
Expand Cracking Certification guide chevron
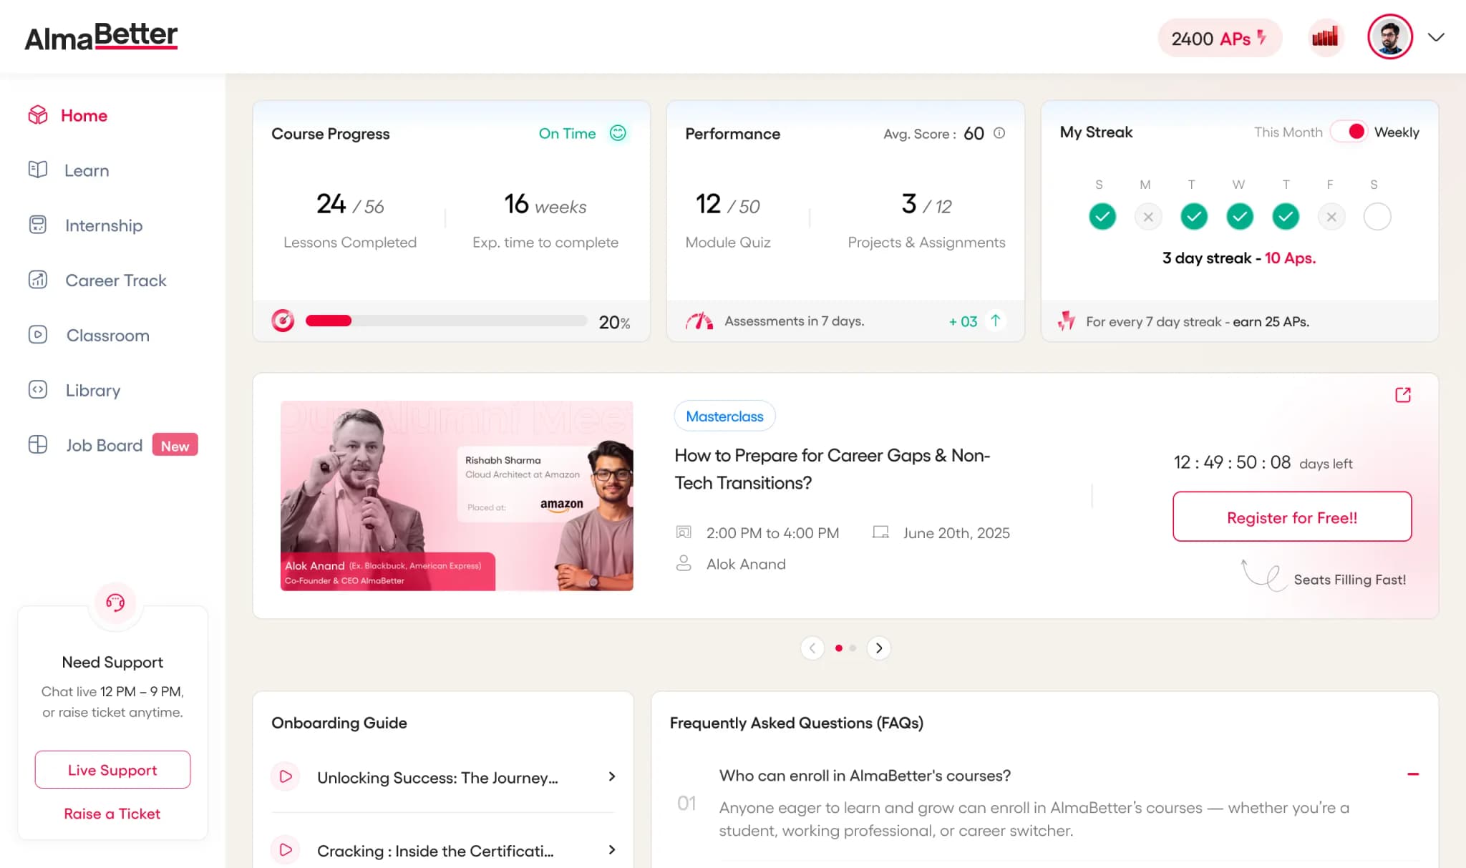click(612, 849)
